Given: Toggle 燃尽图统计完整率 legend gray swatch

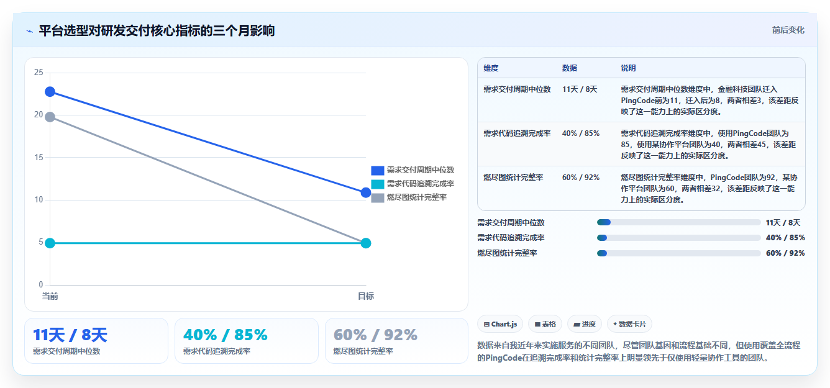Looking at the screenshot, I should coord(378,197).
